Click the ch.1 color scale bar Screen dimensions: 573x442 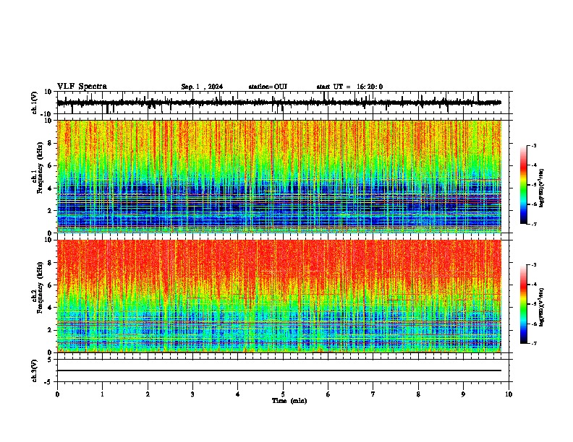[x=524, y=185]
